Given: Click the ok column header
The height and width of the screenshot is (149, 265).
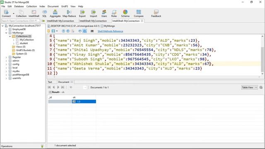Looking at the screenshot, I should tap(84, 97).
